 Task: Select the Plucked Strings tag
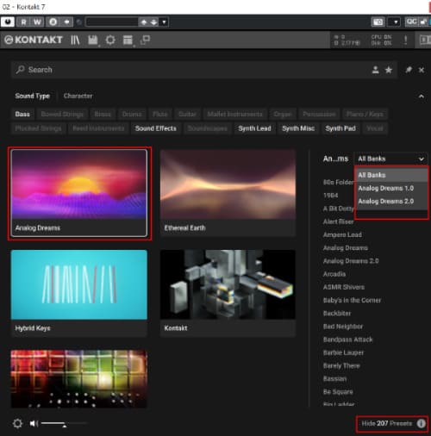38,128
